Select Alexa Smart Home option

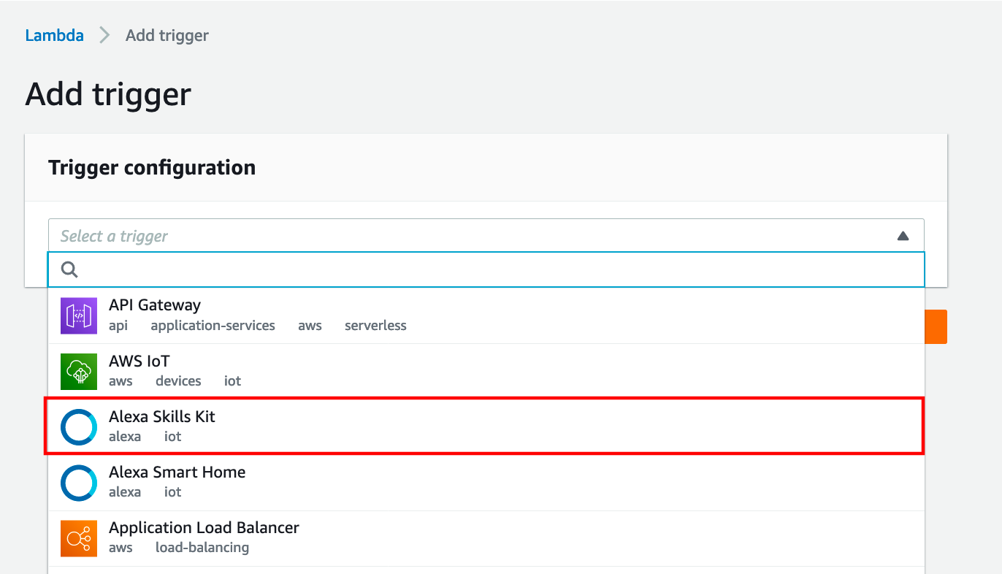[486, 483]
